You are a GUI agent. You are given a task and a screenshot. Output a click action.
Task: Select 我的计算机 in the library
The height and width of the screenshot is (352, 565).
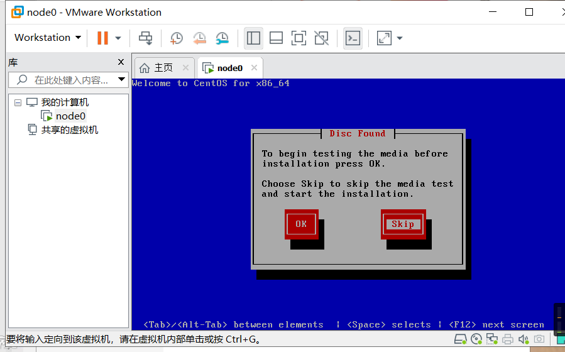pos(65,102)
